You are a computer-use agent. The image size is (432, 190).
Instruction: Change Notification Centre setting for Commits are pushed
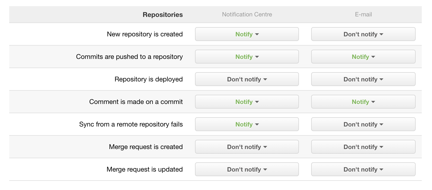click(x=247, y=57)
